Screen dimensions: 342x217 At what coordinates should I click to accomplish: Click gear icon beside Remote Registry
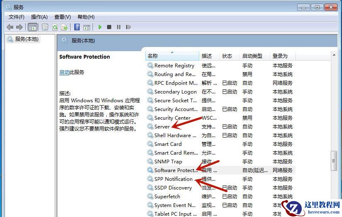[x=150, y=65]
